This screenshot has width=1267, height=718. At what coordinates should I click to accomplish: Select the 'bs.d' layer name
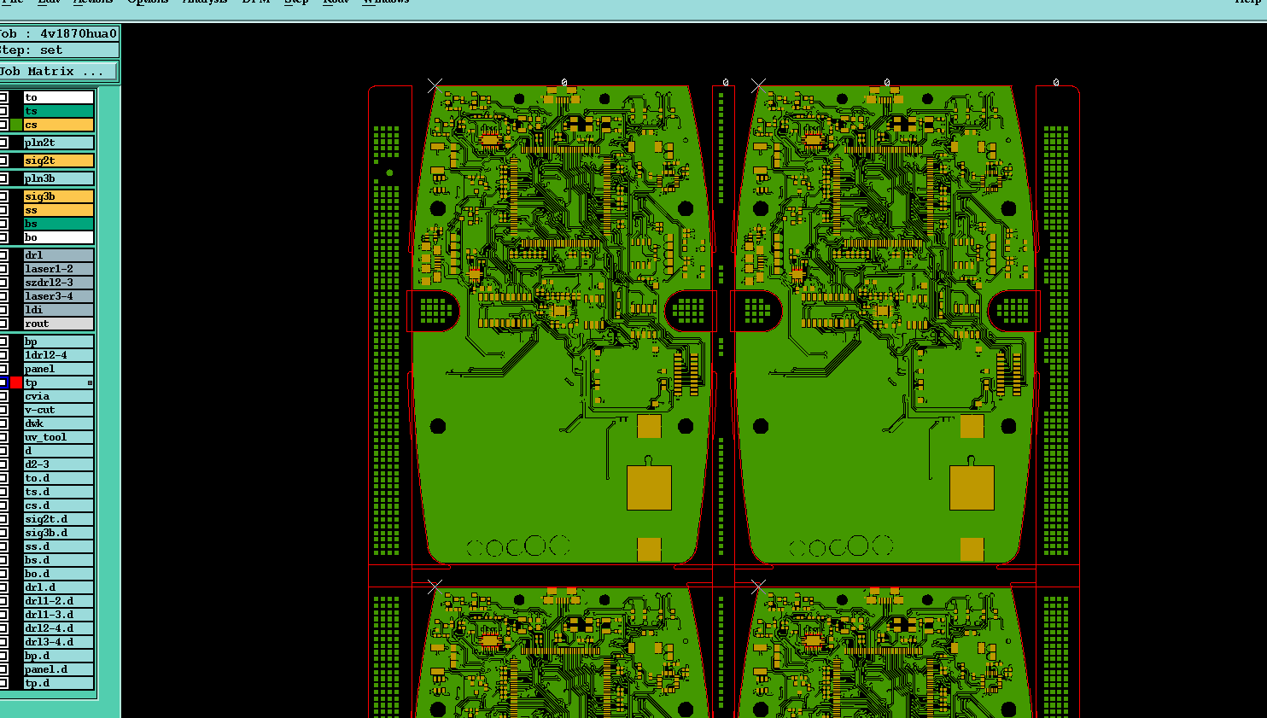pyautogui.click(x=58, y=560)
